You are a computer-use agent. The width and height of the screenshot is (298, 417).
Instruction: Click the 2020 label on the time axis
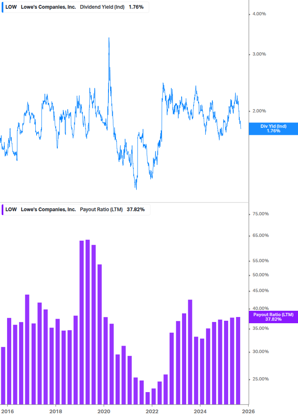tap(104, 412)
